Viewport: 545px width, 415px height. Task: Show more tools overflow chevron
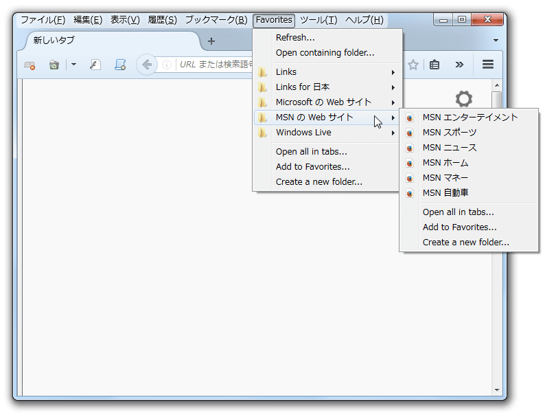[459, 65]
